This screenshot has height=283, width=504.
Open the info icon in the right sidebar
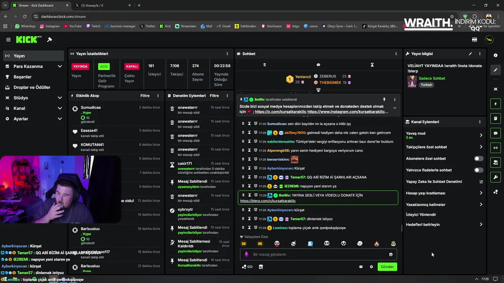click(x=495, y=55)
